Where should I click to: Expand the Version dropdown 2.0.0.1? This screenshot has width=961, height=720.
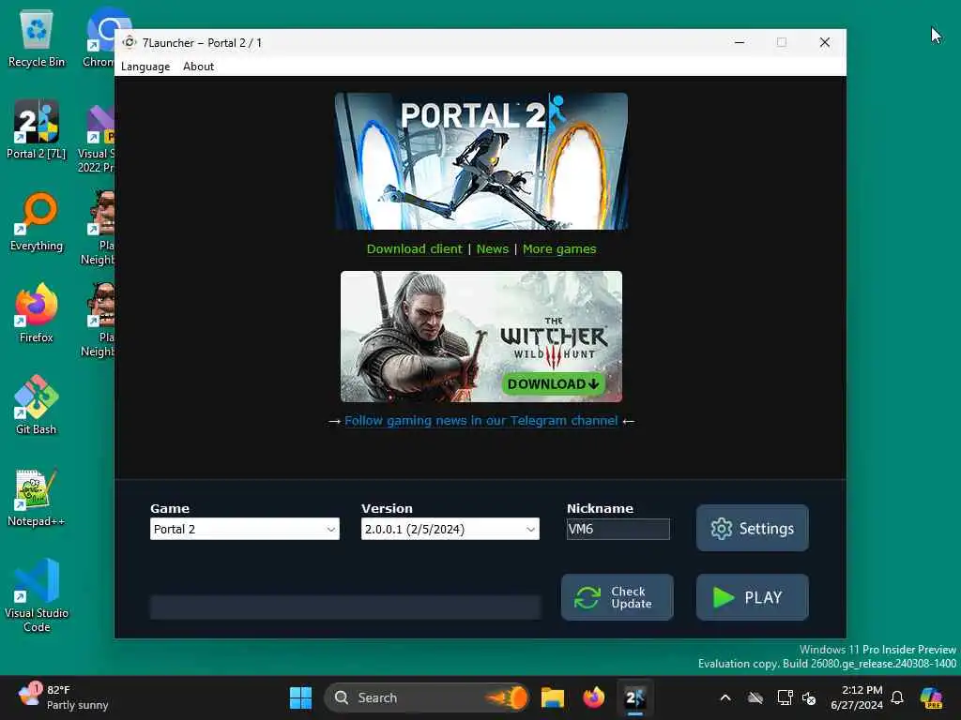[450, 529]
